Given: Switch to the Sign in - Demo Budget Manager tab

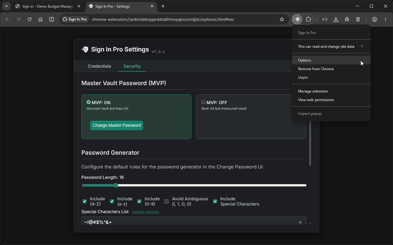Looking at the screenshot, I should point(48,6).
